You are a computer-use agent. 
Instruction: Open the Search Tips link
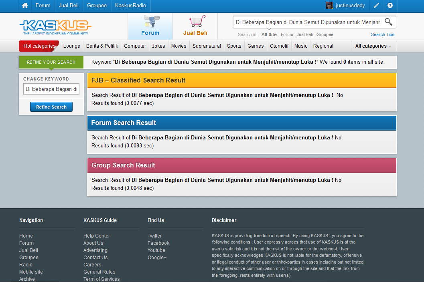point(383,34)
